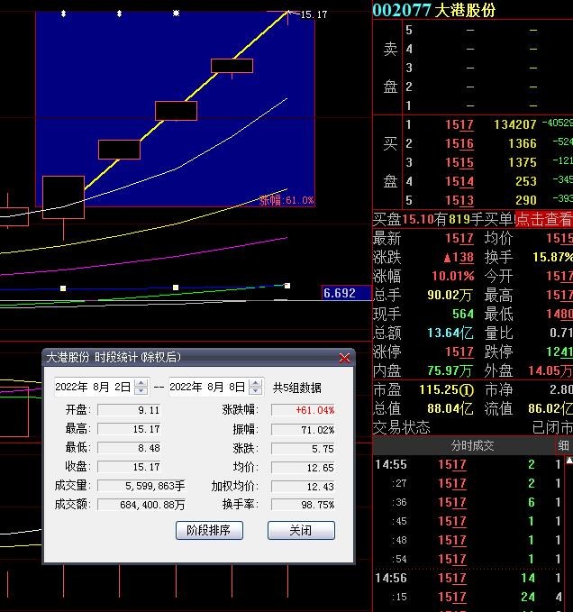
Task: Click the middle marker icon atop chart
Action: [x=120, y=14]
